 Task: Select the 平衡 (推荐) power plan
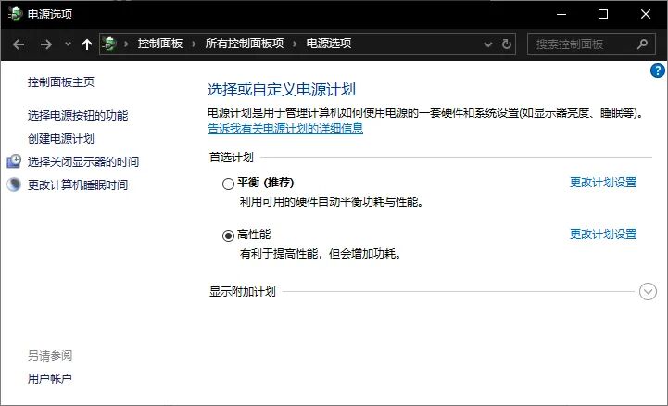(x=229, y=184)
